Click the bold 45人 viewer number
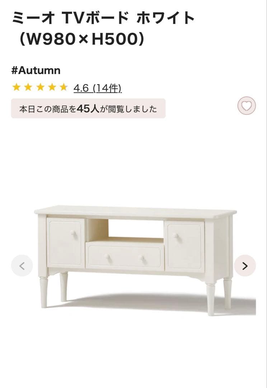Screen dimensions: 267x388 coord(88,108)
